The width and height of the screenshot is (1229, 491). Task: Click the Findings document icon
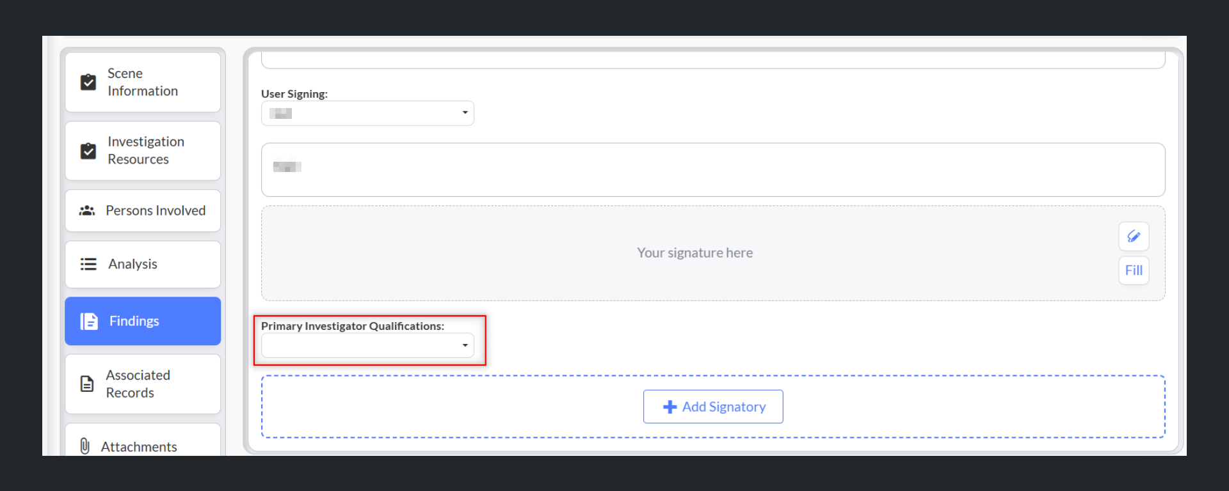click(x=89, y=321)
